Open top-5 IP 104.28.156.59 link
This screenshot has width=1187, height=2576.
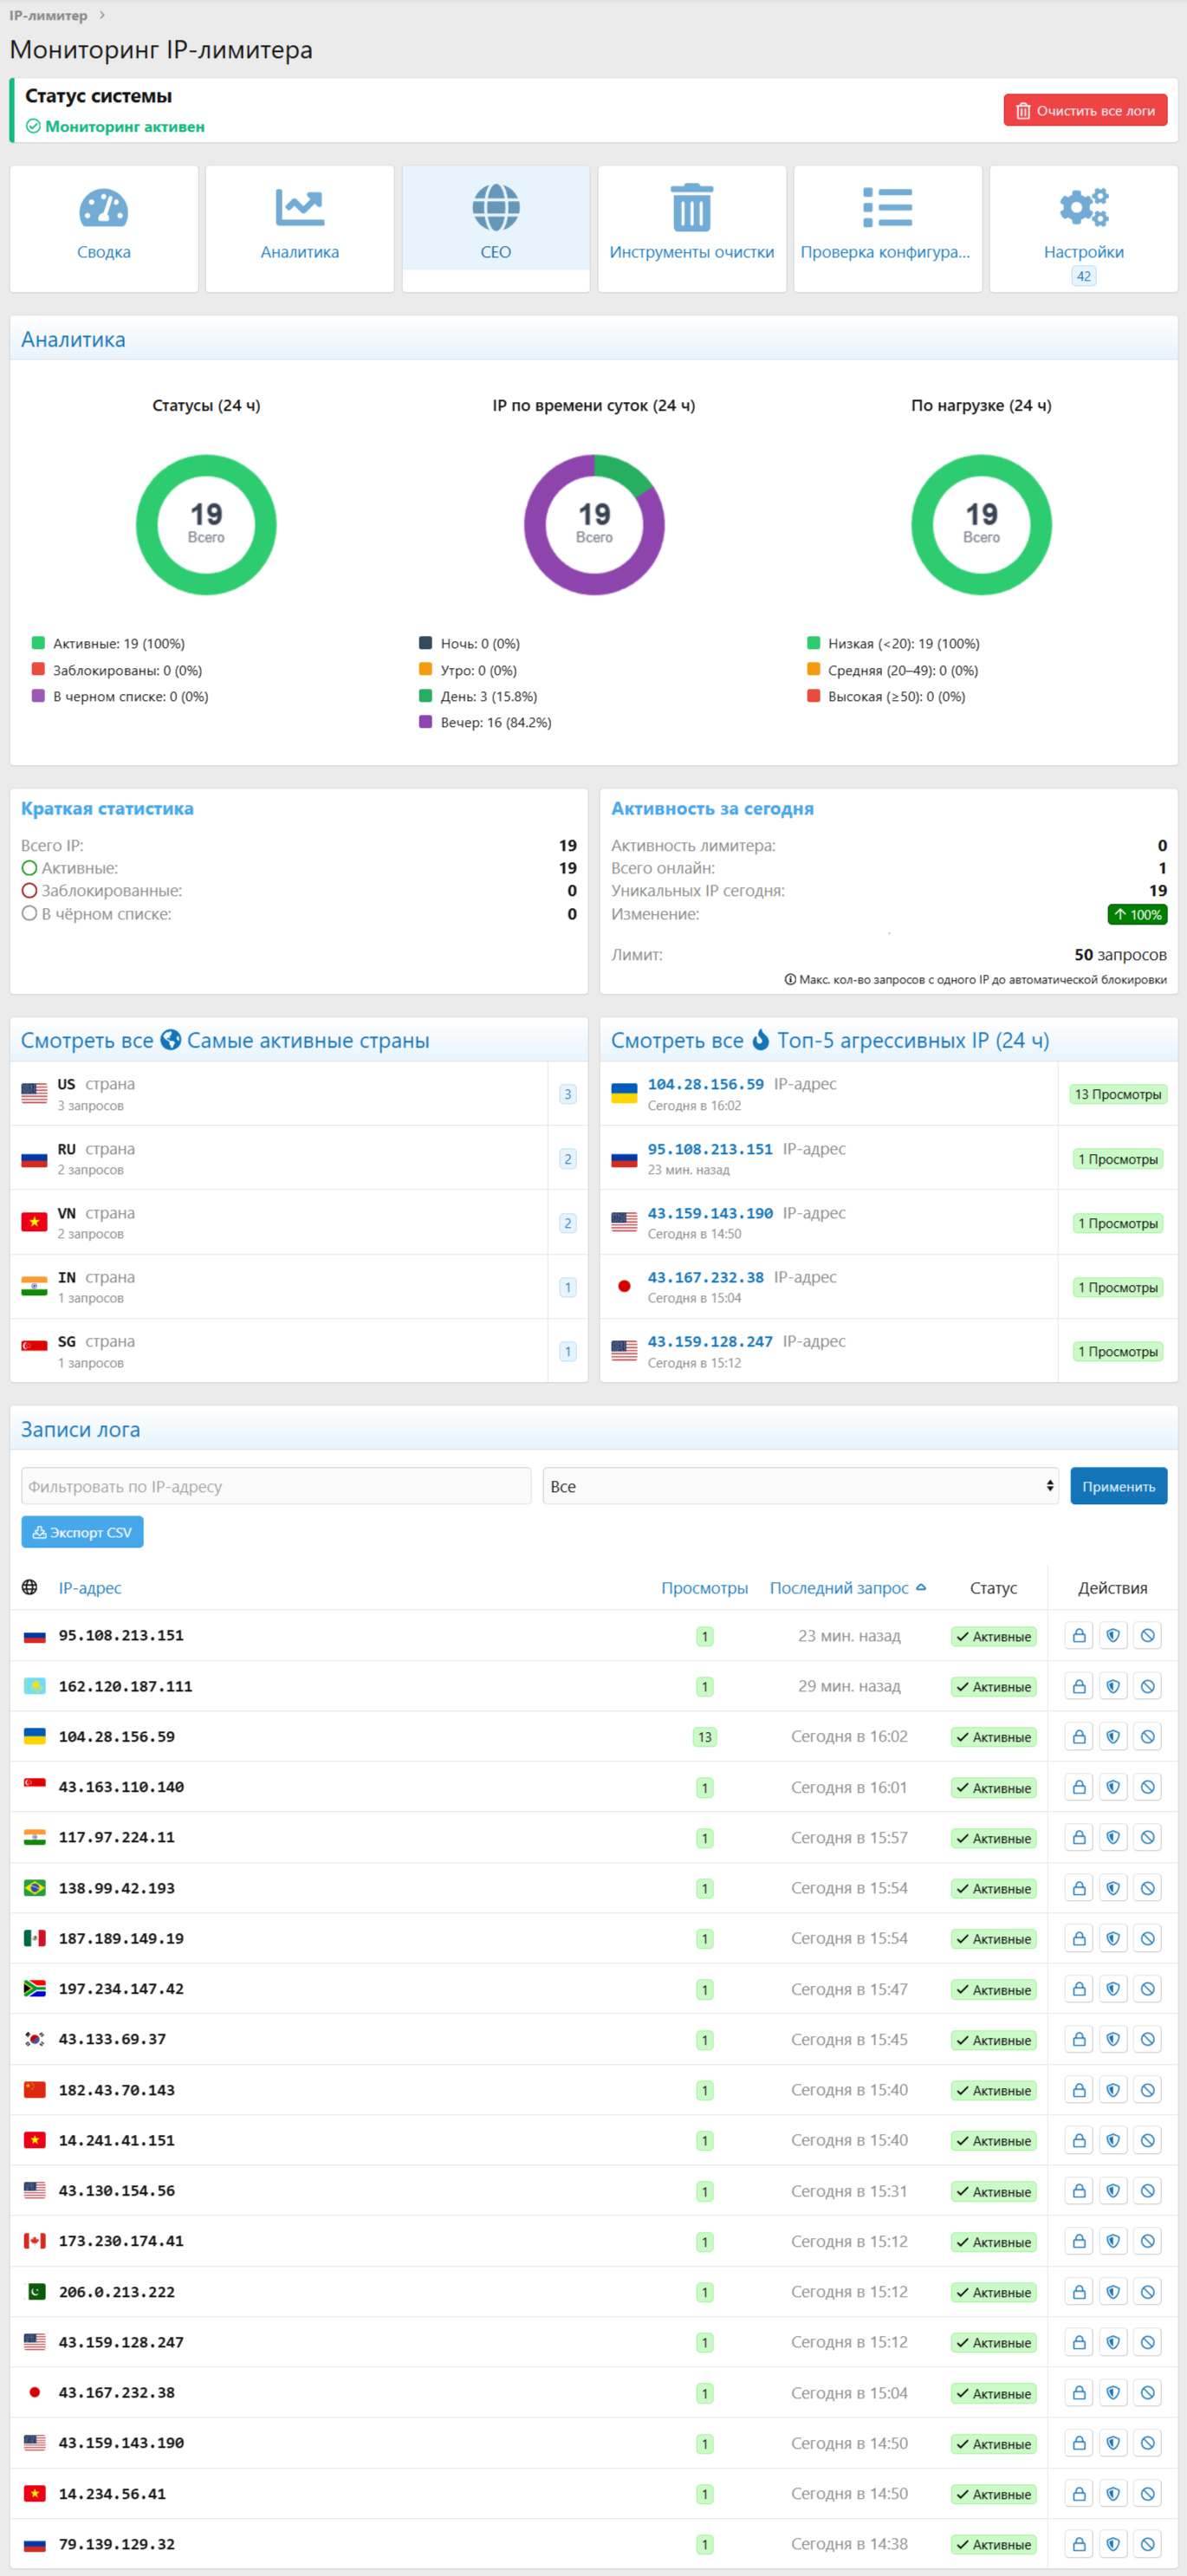[705, 1084]
